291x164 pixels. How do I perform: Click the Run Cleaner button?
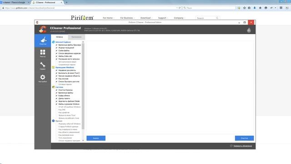pos(244,138)
